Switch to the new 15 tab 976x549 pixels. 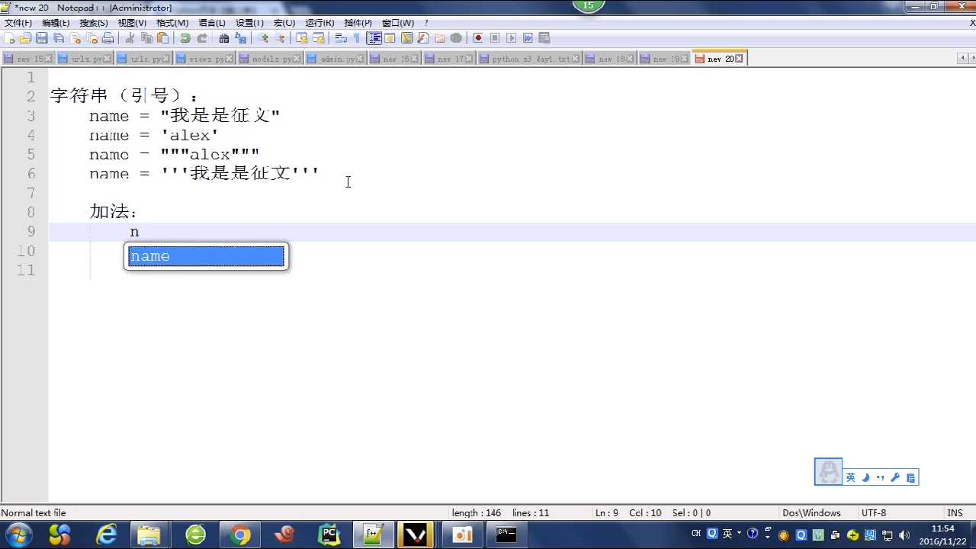click(x=27, y=59)
